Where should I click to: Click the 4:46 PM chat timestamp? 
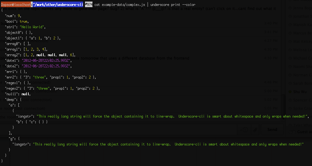(271, 82)
